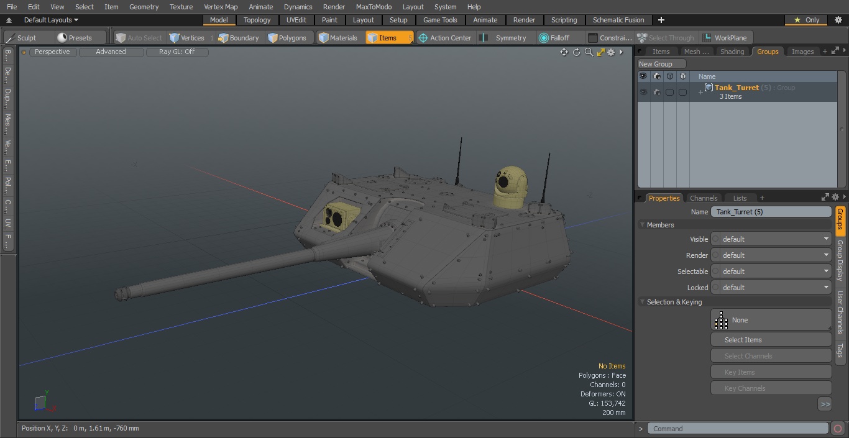Open the Constraints options
This screenshot has height=438, width=849.
tap(610, 38)
